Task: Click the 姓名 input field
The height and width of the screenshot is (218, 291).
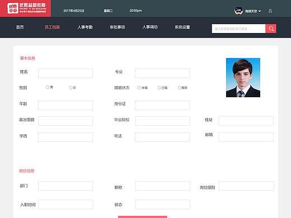Action: coord(65,73)
